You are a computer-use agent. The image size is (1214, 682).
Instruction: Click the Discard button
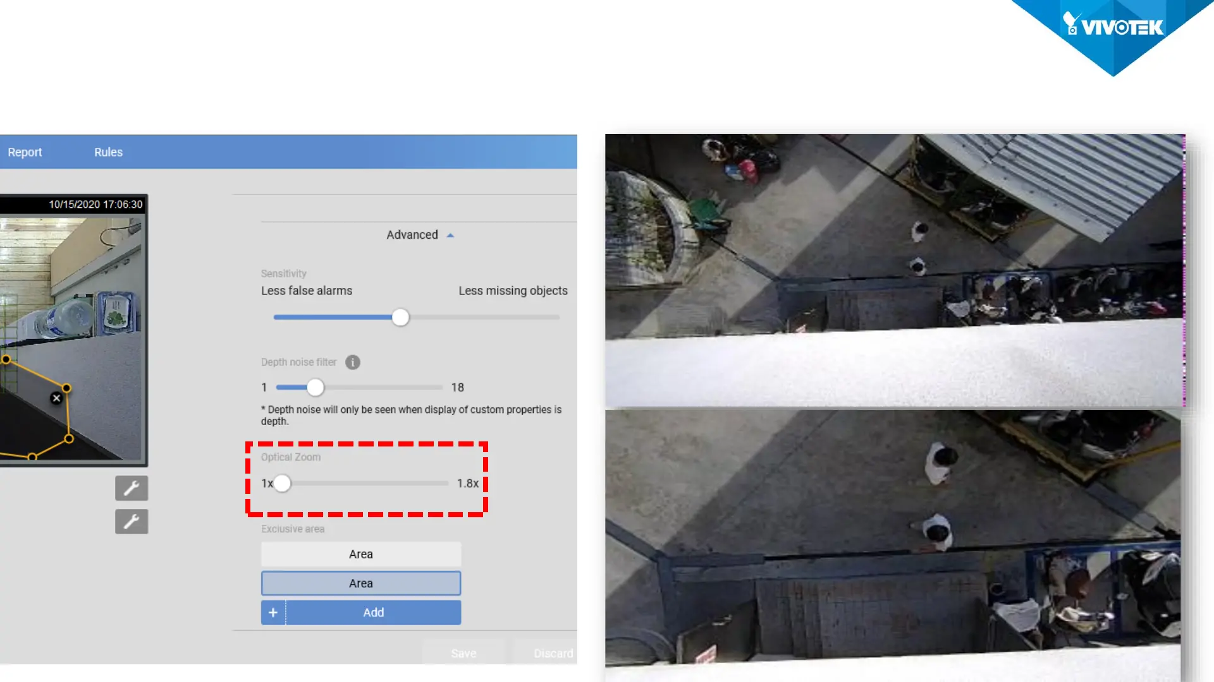pos(553,653)
